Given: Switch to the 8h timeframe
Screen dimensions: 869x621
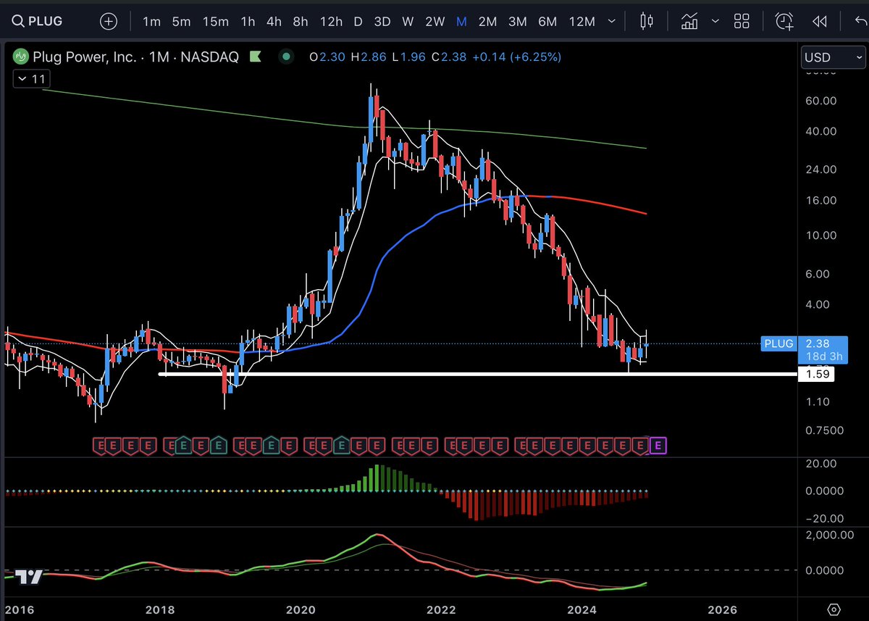Looking at the screenshot, I should click(x=301, y=21).
